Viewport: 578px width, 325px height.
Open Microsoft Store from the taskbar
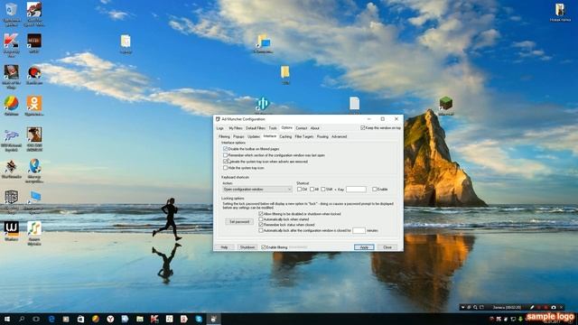(80, 319)
